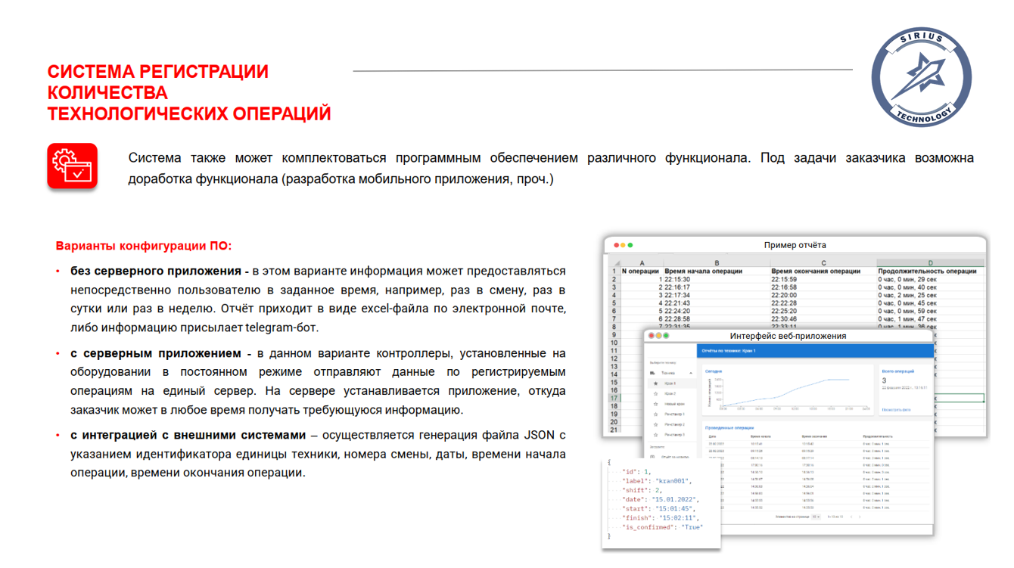
Task: Click the slide title СИСТЕМА РЕГИСТРАЦИИ
Action: [158, 72]
